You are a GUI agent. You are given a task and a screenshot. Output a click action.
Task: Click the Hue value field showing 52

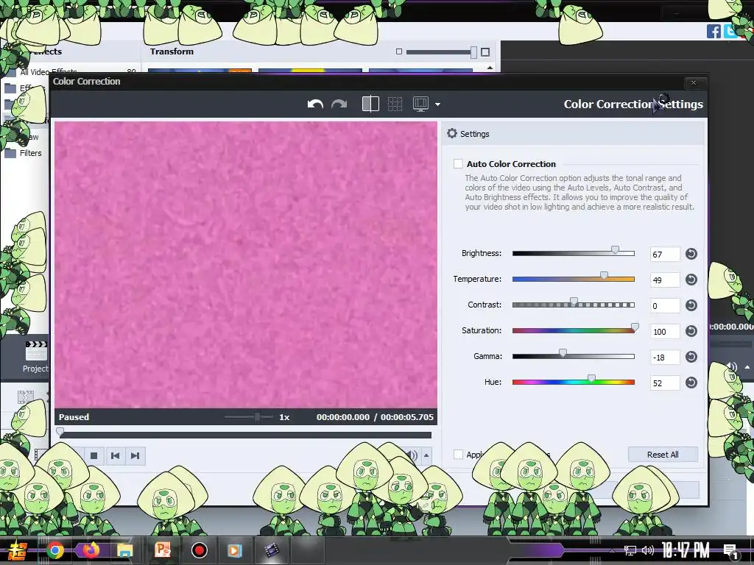665,383
